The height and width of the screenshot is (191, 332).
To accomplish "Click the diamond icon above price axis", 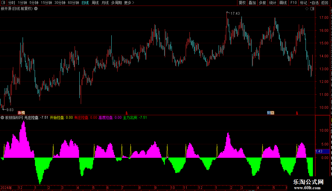I will [307, 9].
